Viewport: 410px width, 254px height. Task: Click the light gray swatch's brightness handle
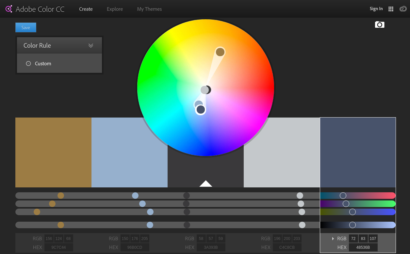click(x=302, y=225)
